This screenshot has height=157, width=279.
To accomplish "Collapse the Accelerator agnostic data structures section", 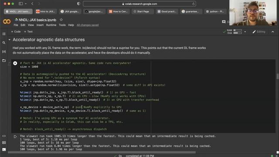I will pos(10,40).
